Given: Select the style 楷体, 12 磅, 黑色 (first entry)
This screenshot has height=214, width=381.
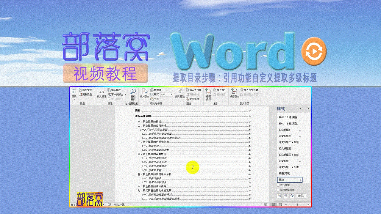Looking at the screenshot, I should click(290, 117).
